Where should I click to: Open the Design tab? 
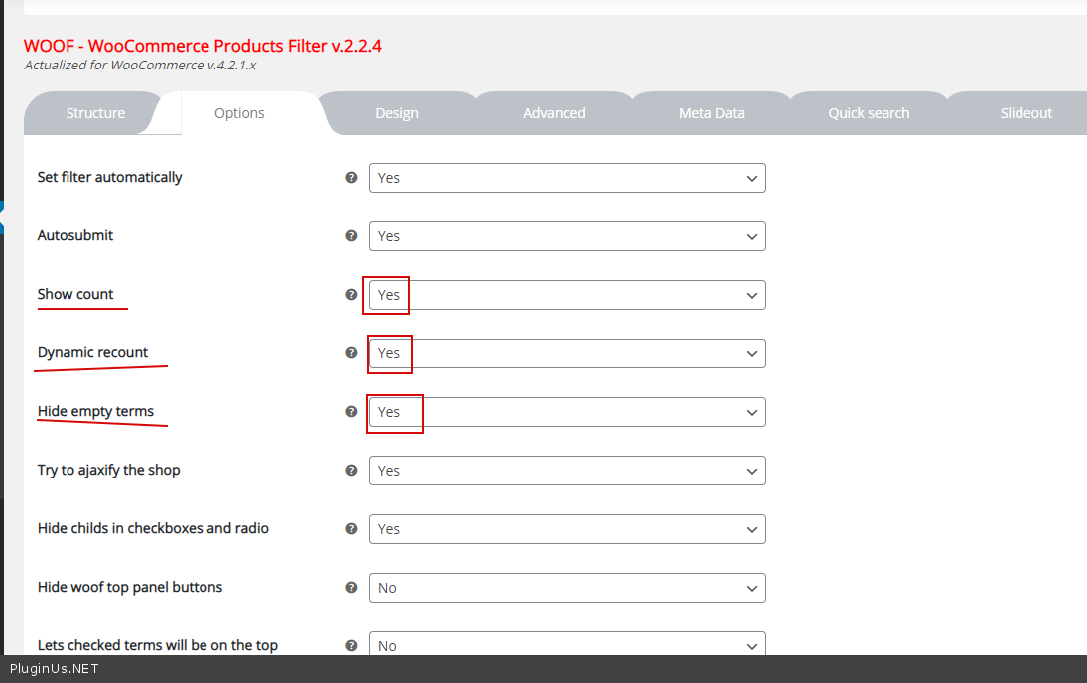coord(397,113)
